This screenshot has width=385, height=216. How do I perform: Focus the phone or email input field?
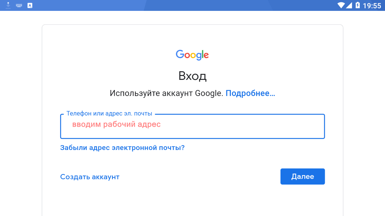192,126
